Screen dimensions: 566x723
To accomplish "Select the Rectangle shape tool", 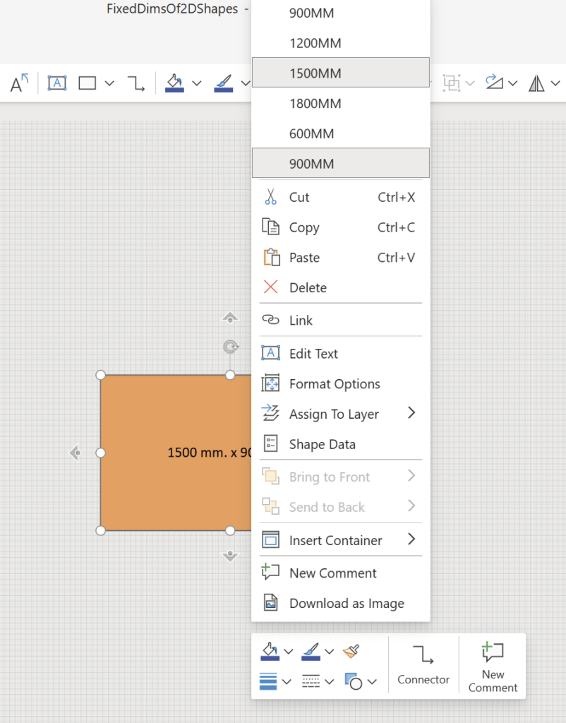I will 86,83.
